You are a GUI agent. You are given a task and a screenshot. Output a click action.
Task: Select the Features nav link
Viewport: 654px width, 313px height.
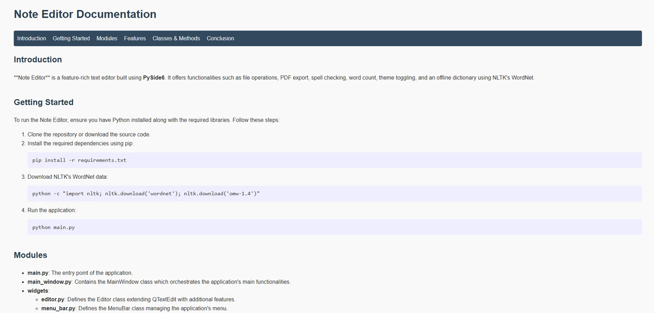click(135, 39)
